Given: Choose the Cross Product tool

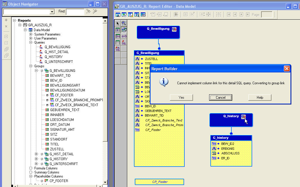Looking at the screenshot, I should [x=124, y=36].
